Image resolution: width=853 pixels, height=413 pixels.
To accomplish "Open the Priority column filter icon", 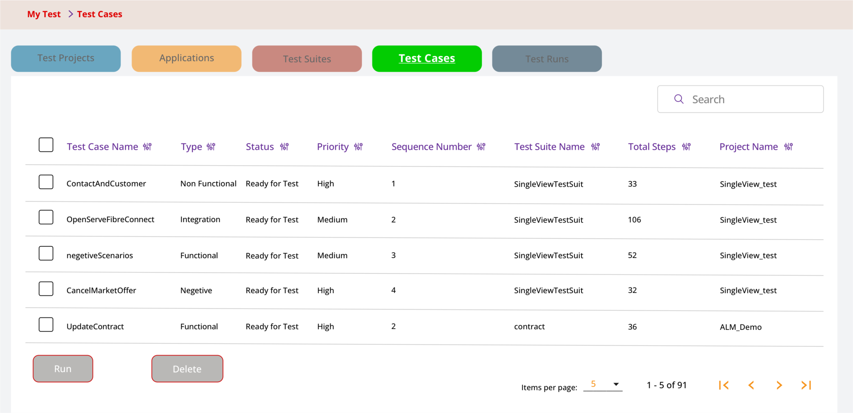I will [x=359, y=147].
